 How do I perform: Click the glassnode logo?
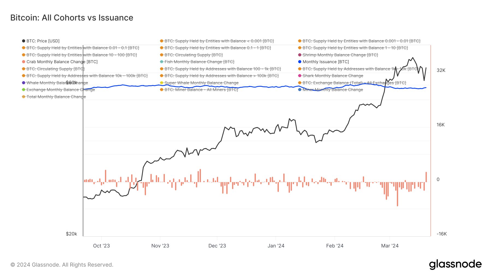[455, 264]
